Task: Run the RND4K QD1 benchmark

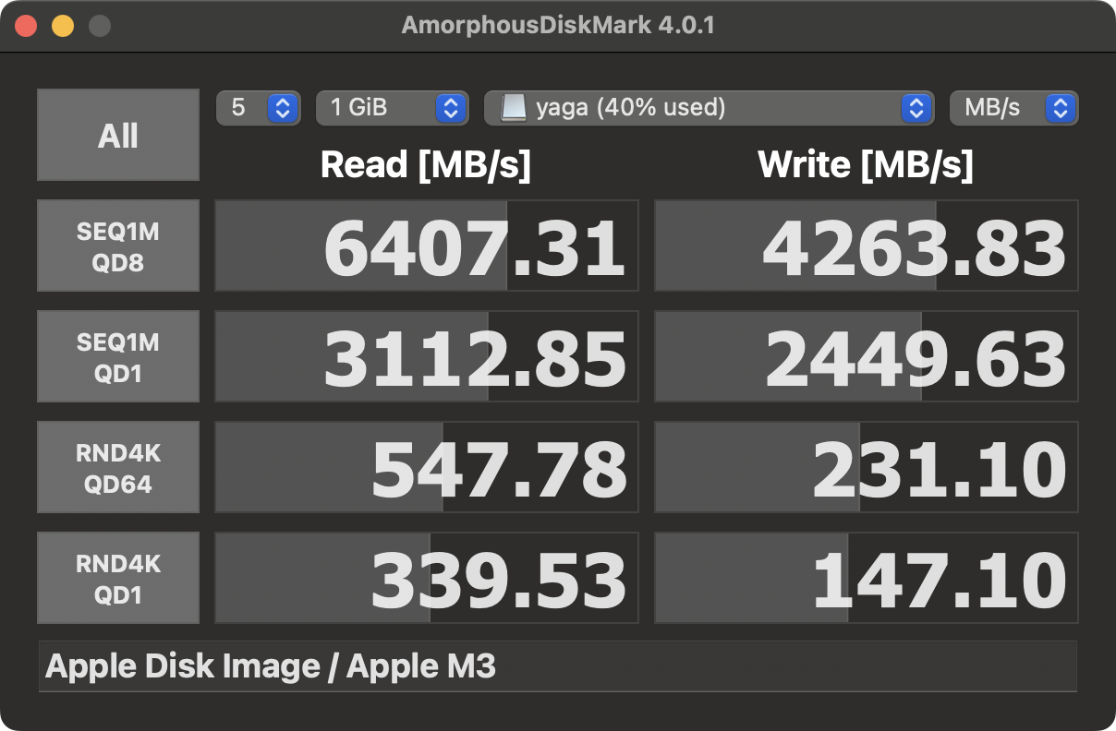Action: coord(117,578)
